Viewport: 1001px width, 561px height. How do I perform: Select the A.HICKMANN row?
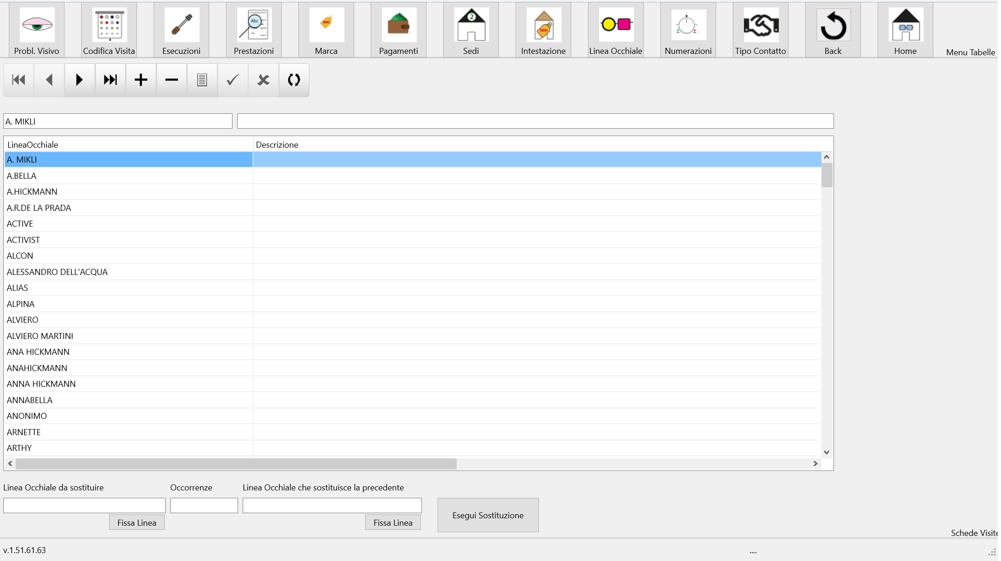coord(413,192)
